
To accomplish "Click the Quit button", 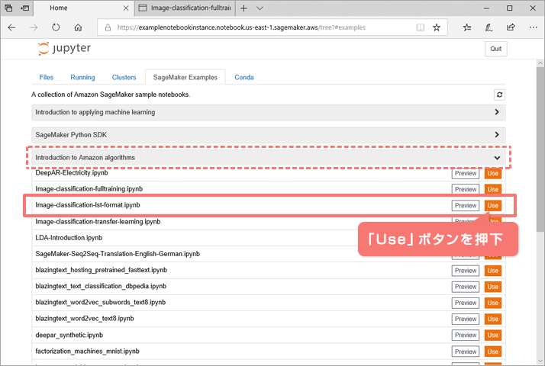I will click(495, 49).
